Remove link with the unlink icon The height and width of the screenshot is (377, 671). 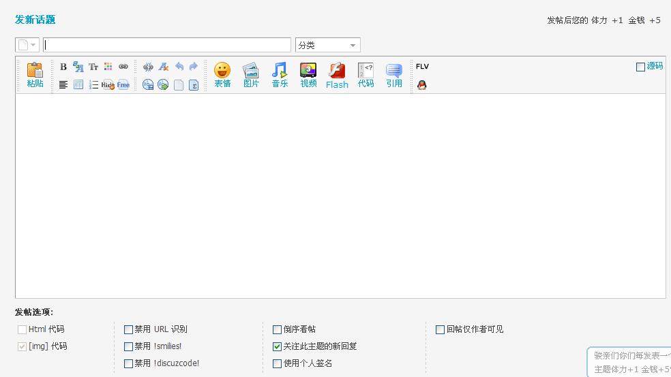tap(148, 67)
